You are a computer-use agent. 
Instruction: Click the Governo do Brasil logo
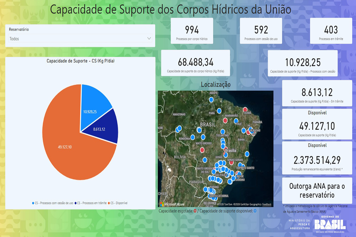tap(330, 224)
